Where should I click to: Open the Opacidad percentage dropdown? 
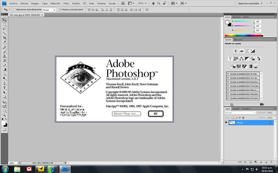(275, 112)
